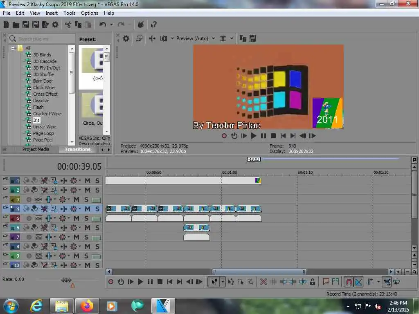Open Split Screen View dropdown arrow
The height and width of the screenshot is (314, 419).
coord(172,38)
